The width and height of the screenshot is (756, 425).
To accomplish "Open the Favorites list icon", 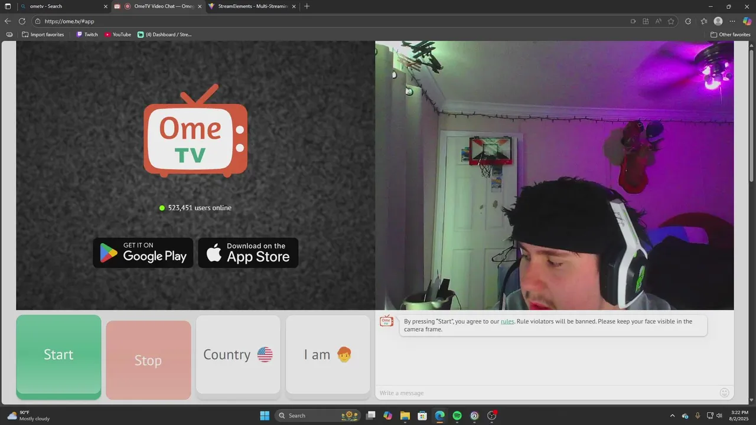I will [x=704, y=21].
